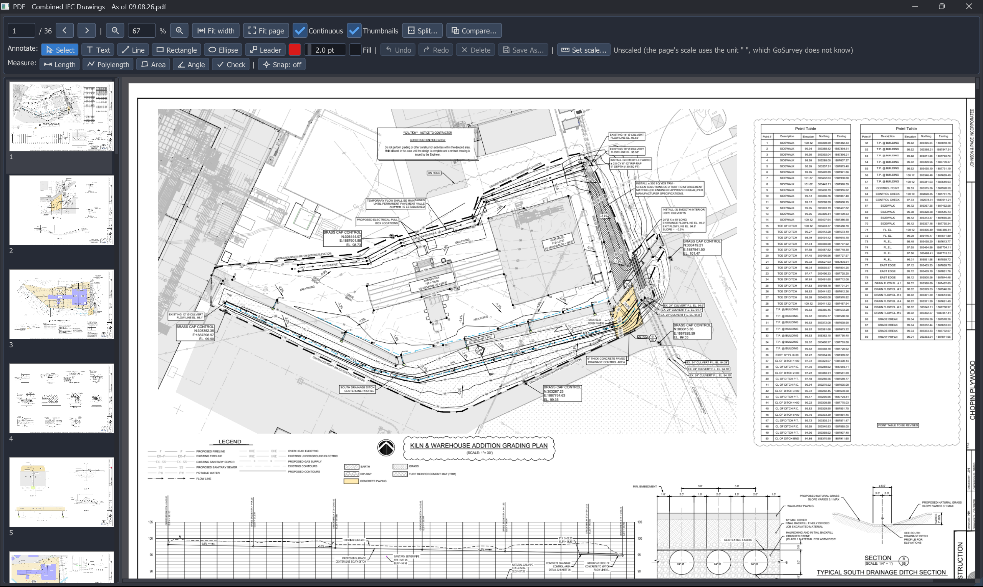The image size is (983, 587).
Task: Click the Fit page button
Action: 266,30
